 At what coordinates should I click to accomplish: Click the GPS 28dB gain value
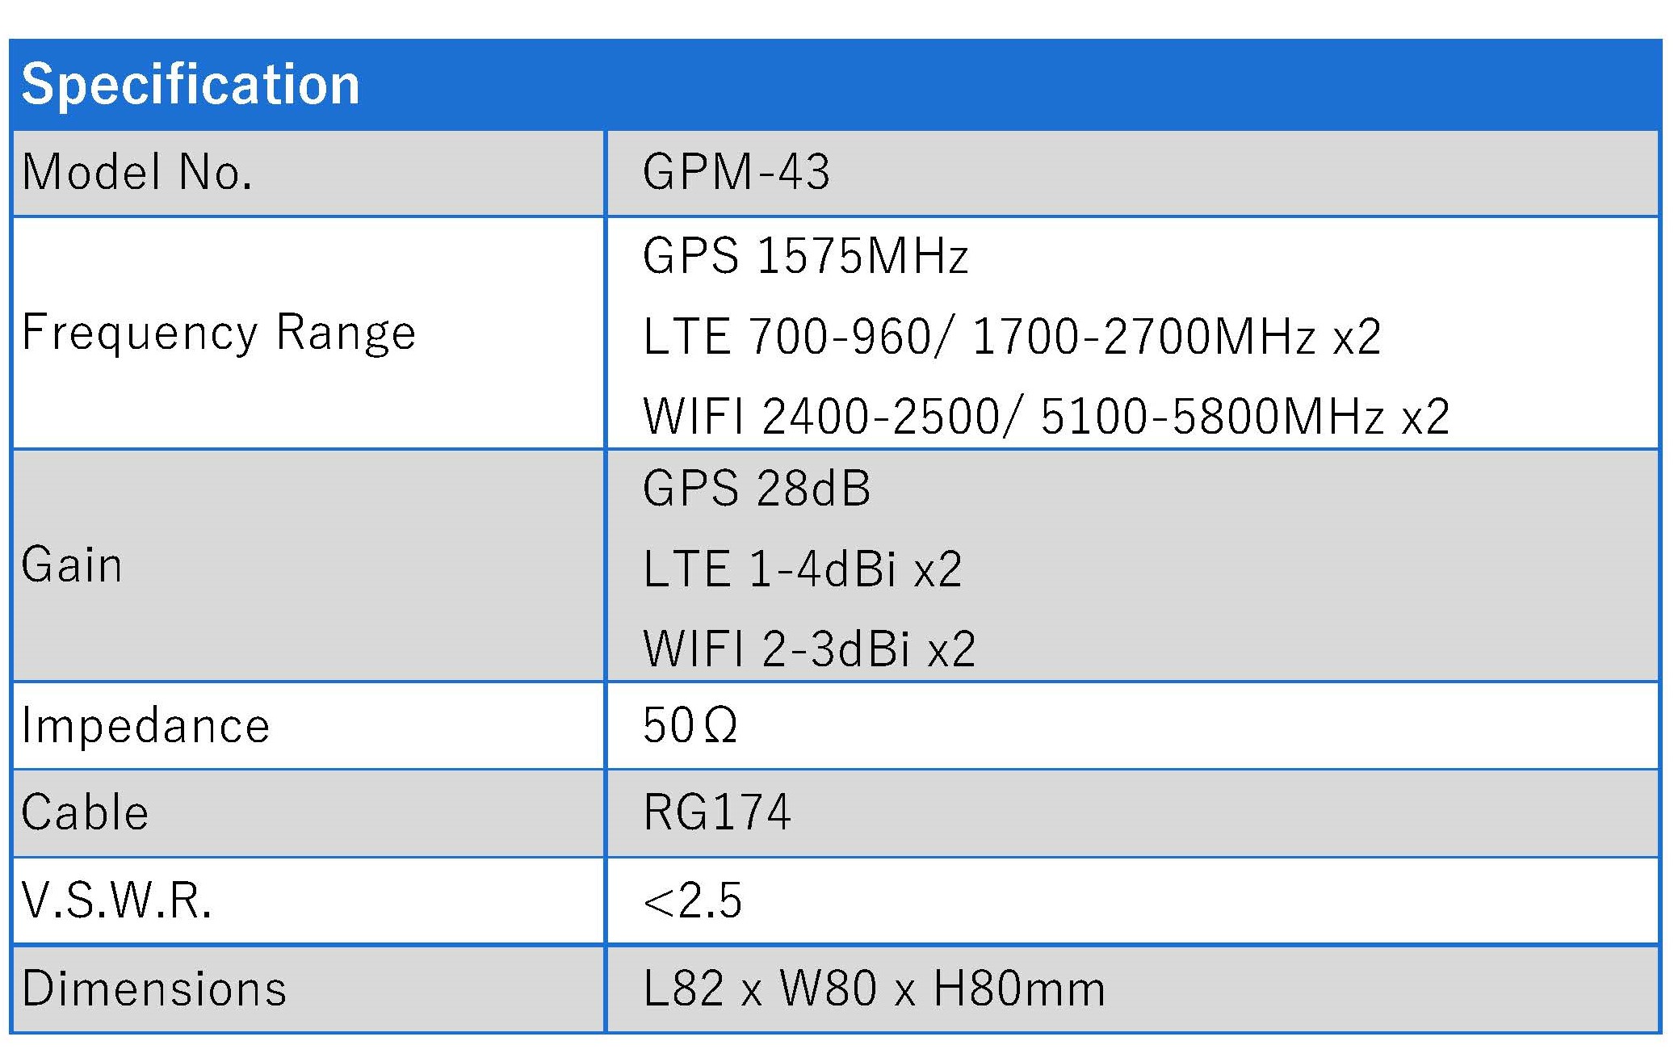[757, 489]
